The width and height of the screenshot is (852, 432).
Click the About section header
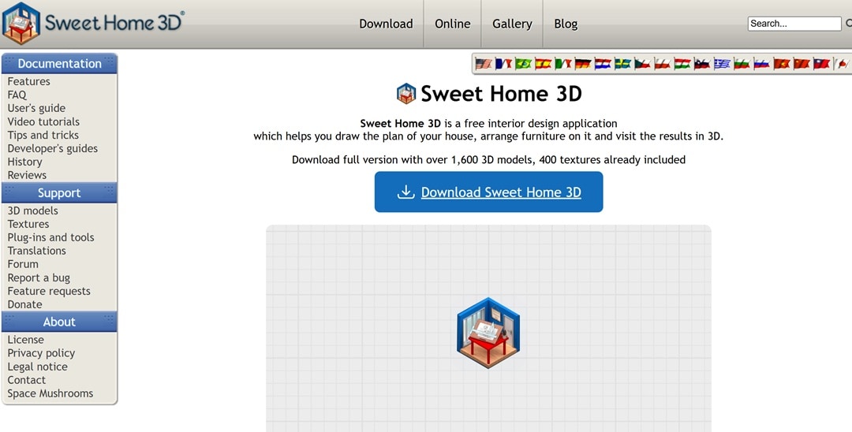click(59, 322)
